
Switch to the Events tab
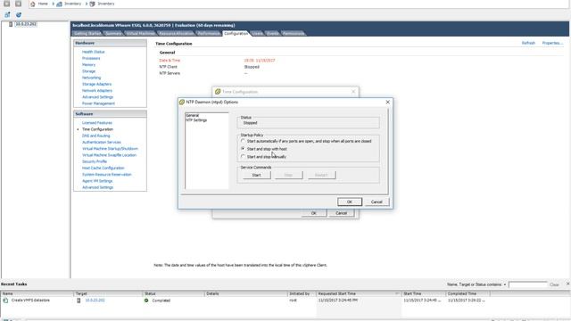tap(272, 34)
